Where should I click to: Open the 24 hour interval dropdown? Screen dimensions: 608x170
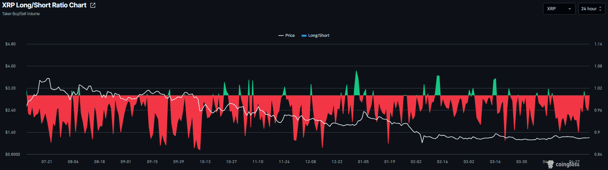click(x=592, y=9)
